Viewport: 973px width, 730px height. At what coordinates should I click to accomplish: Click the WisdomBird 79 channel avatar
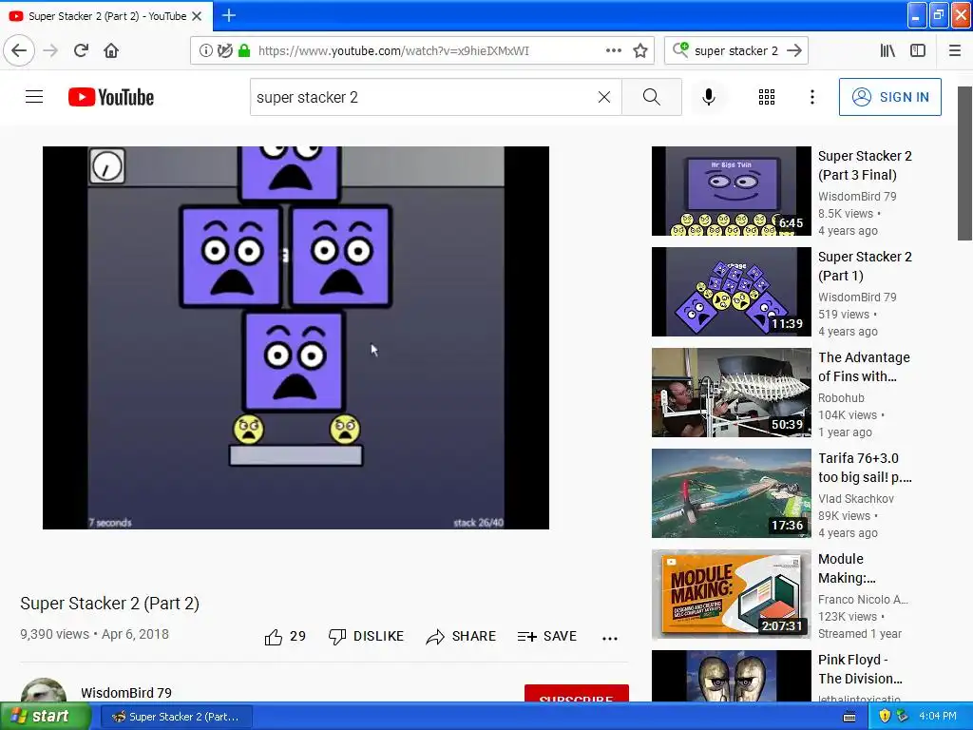click(x=44, y=690)
